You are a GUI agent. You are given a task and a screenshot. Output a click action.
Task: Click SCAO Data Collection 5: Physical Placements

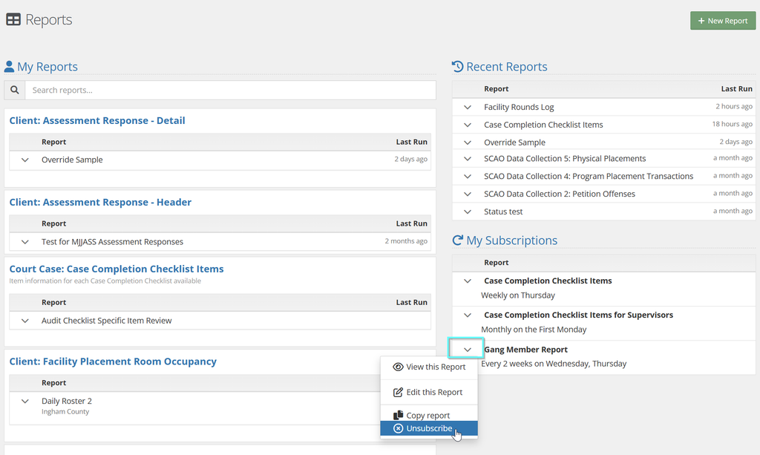point(565,158)
